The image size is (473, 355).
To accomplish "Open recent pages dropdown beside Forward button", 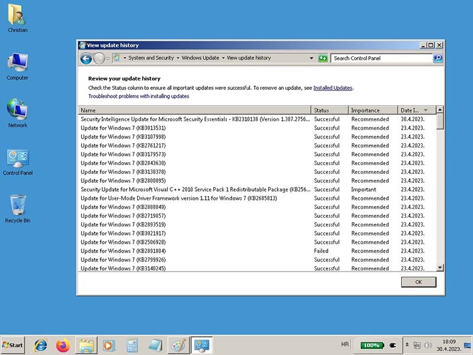I will 108,58.
